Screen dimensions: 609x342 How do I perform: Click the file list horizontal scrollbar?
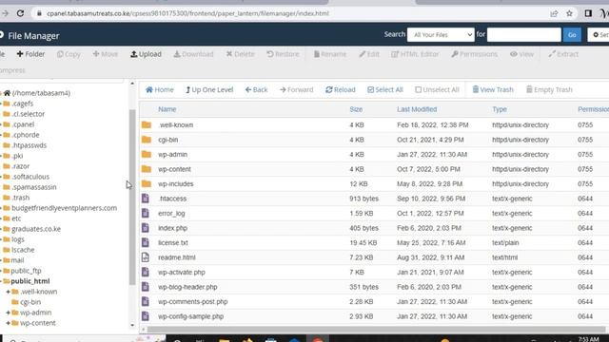click(x=376, y=330)
